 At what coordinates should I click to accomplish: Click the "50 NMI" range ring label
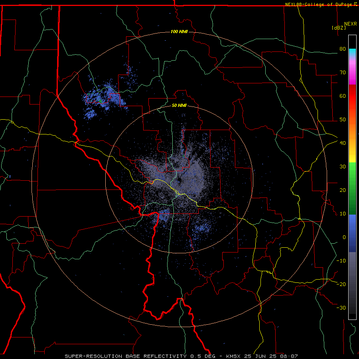click(x=179, y=105)
